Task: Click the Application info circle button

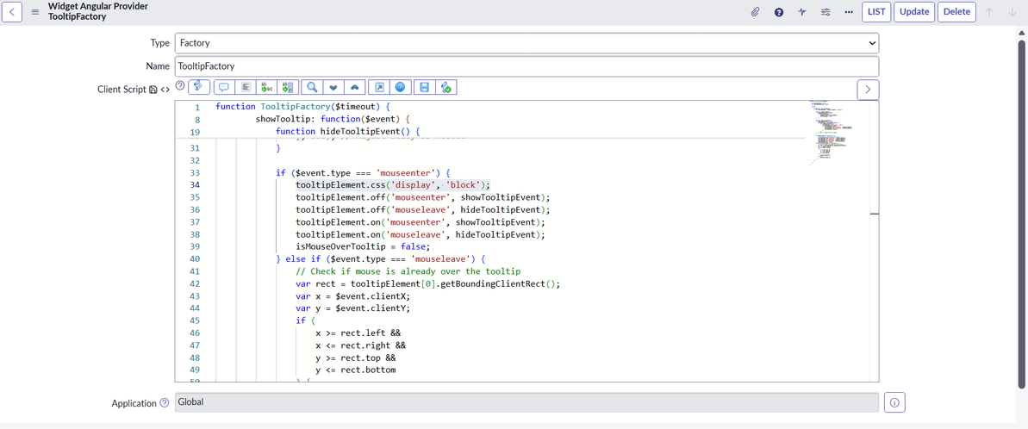Action: [895, 402]
